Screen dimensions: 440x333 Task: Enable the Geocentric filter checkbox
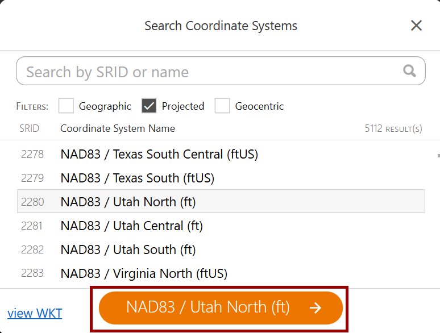click(x=222, y=106)
